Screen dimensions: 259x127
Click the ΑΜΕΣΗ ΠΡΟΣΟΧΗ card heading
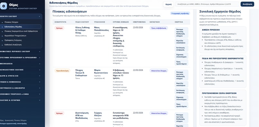click(x=211, y=30)
